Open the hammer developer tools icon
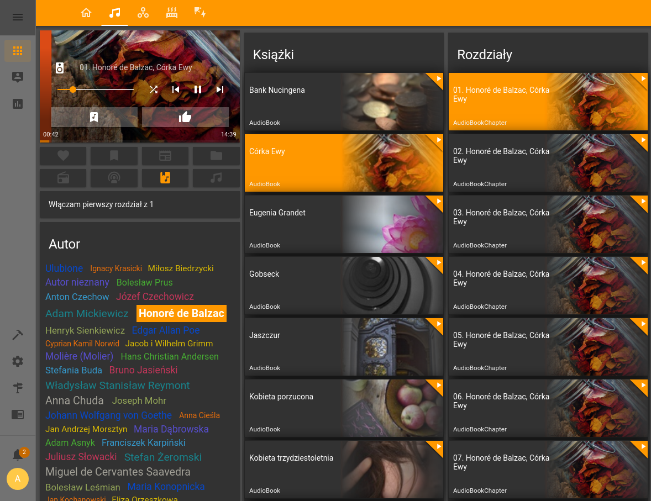Viewport: 651px width, 501px height. pos(18,335)
